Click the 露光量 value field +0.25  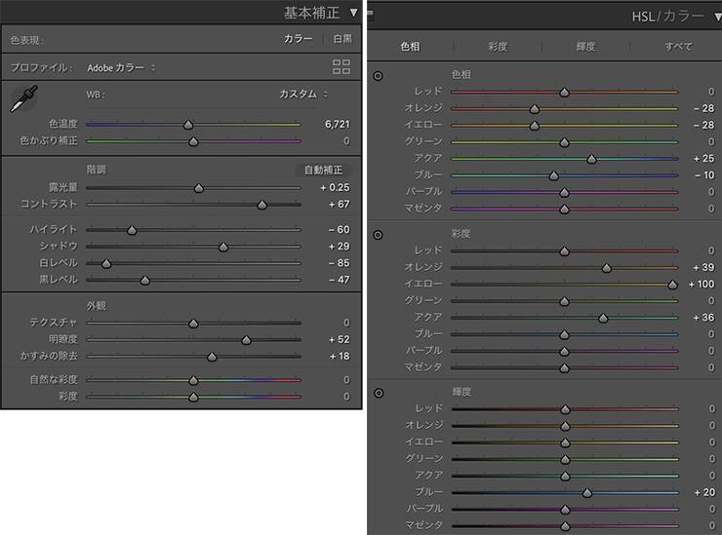(335, 187)
